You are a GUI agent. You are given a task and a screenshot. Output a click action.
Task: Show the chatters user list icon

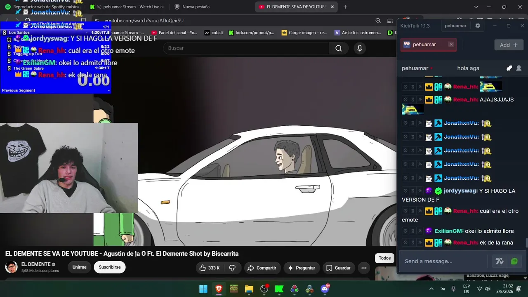pyautogui.click(x=519, y=68)
